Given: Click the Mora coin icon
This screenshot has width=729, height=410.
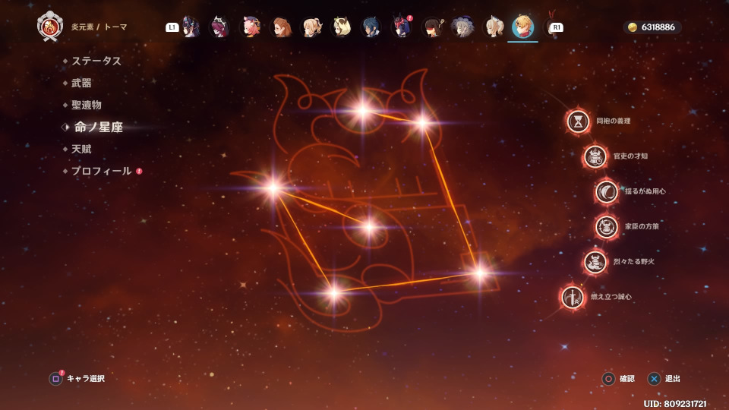Looking at the screenshot, I should pos(633,27).
